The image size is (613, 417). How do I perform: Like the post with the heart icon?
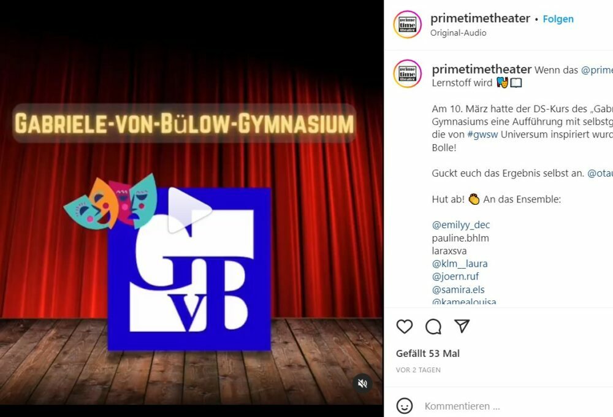coord(404,326)
